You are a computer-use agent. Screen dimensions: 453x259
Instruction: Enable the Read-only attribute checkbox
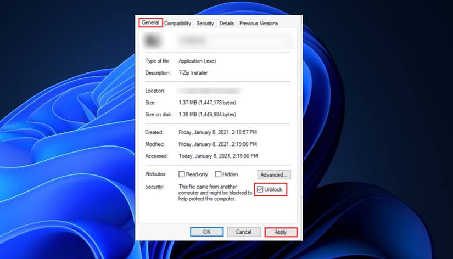181,174
